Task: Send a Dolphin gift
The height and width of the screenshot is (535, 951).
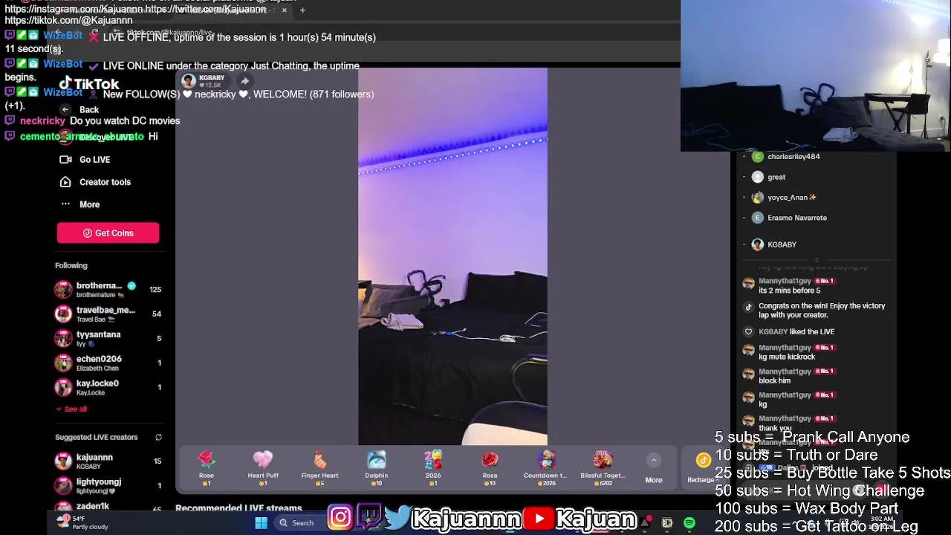Action: [377, 468]
